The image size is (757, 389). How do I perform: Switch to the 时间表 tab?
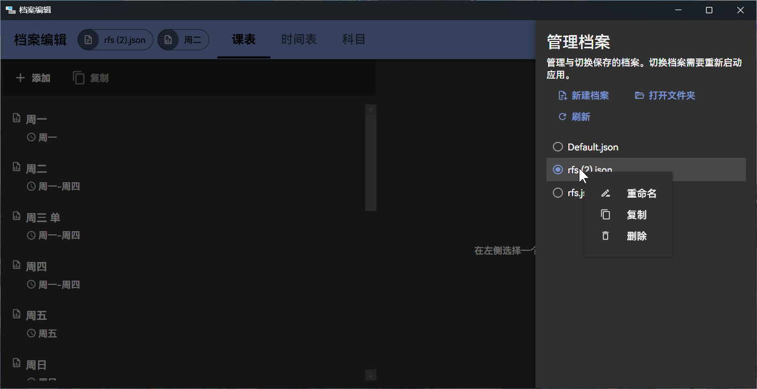[299, 40]
